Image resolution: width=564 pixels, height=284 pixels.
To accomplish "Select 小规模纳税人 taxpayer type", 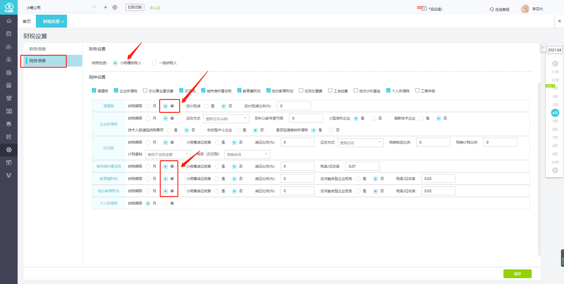I will pos(115,63).
